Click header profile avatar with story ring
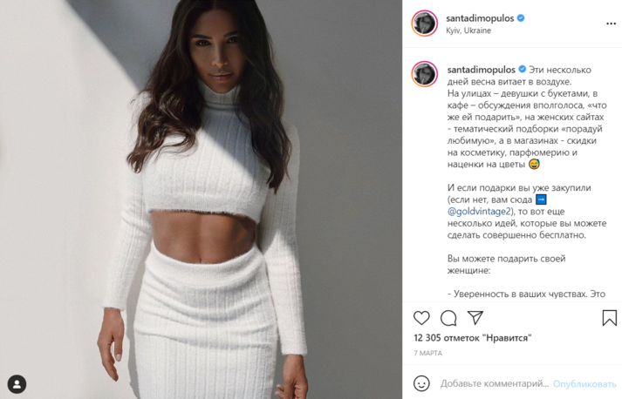622x399 pixels. [424, 24]
